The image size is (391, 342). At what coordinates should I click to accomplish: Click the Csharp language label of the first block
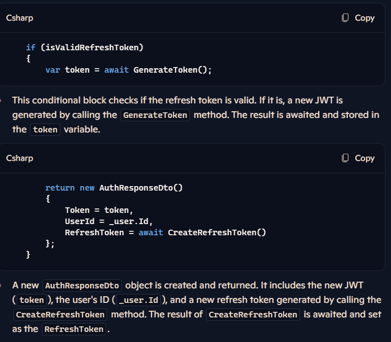click(x=20, y=18)
